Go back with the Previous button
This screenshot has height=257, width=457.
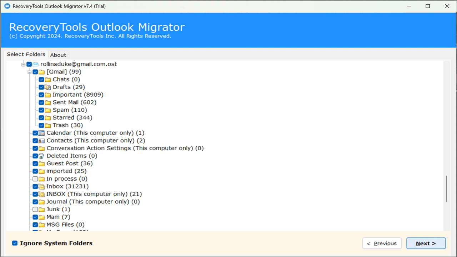[382, 243]
